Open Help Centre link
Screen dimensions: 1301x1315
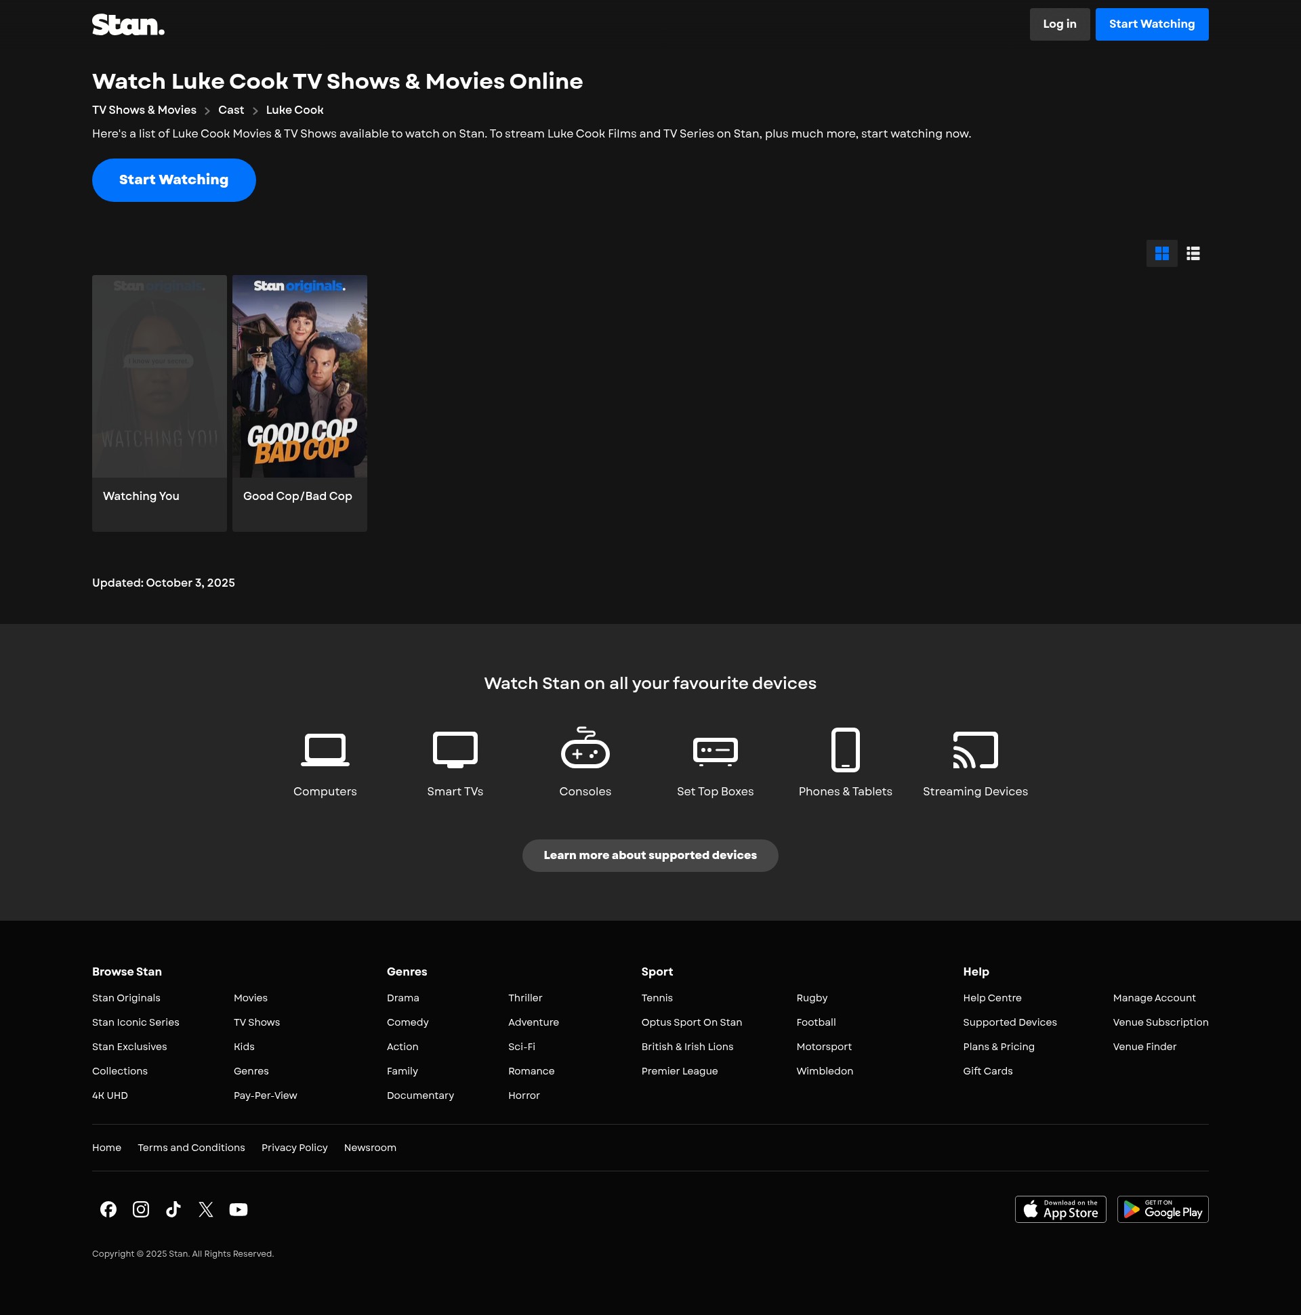992,998
